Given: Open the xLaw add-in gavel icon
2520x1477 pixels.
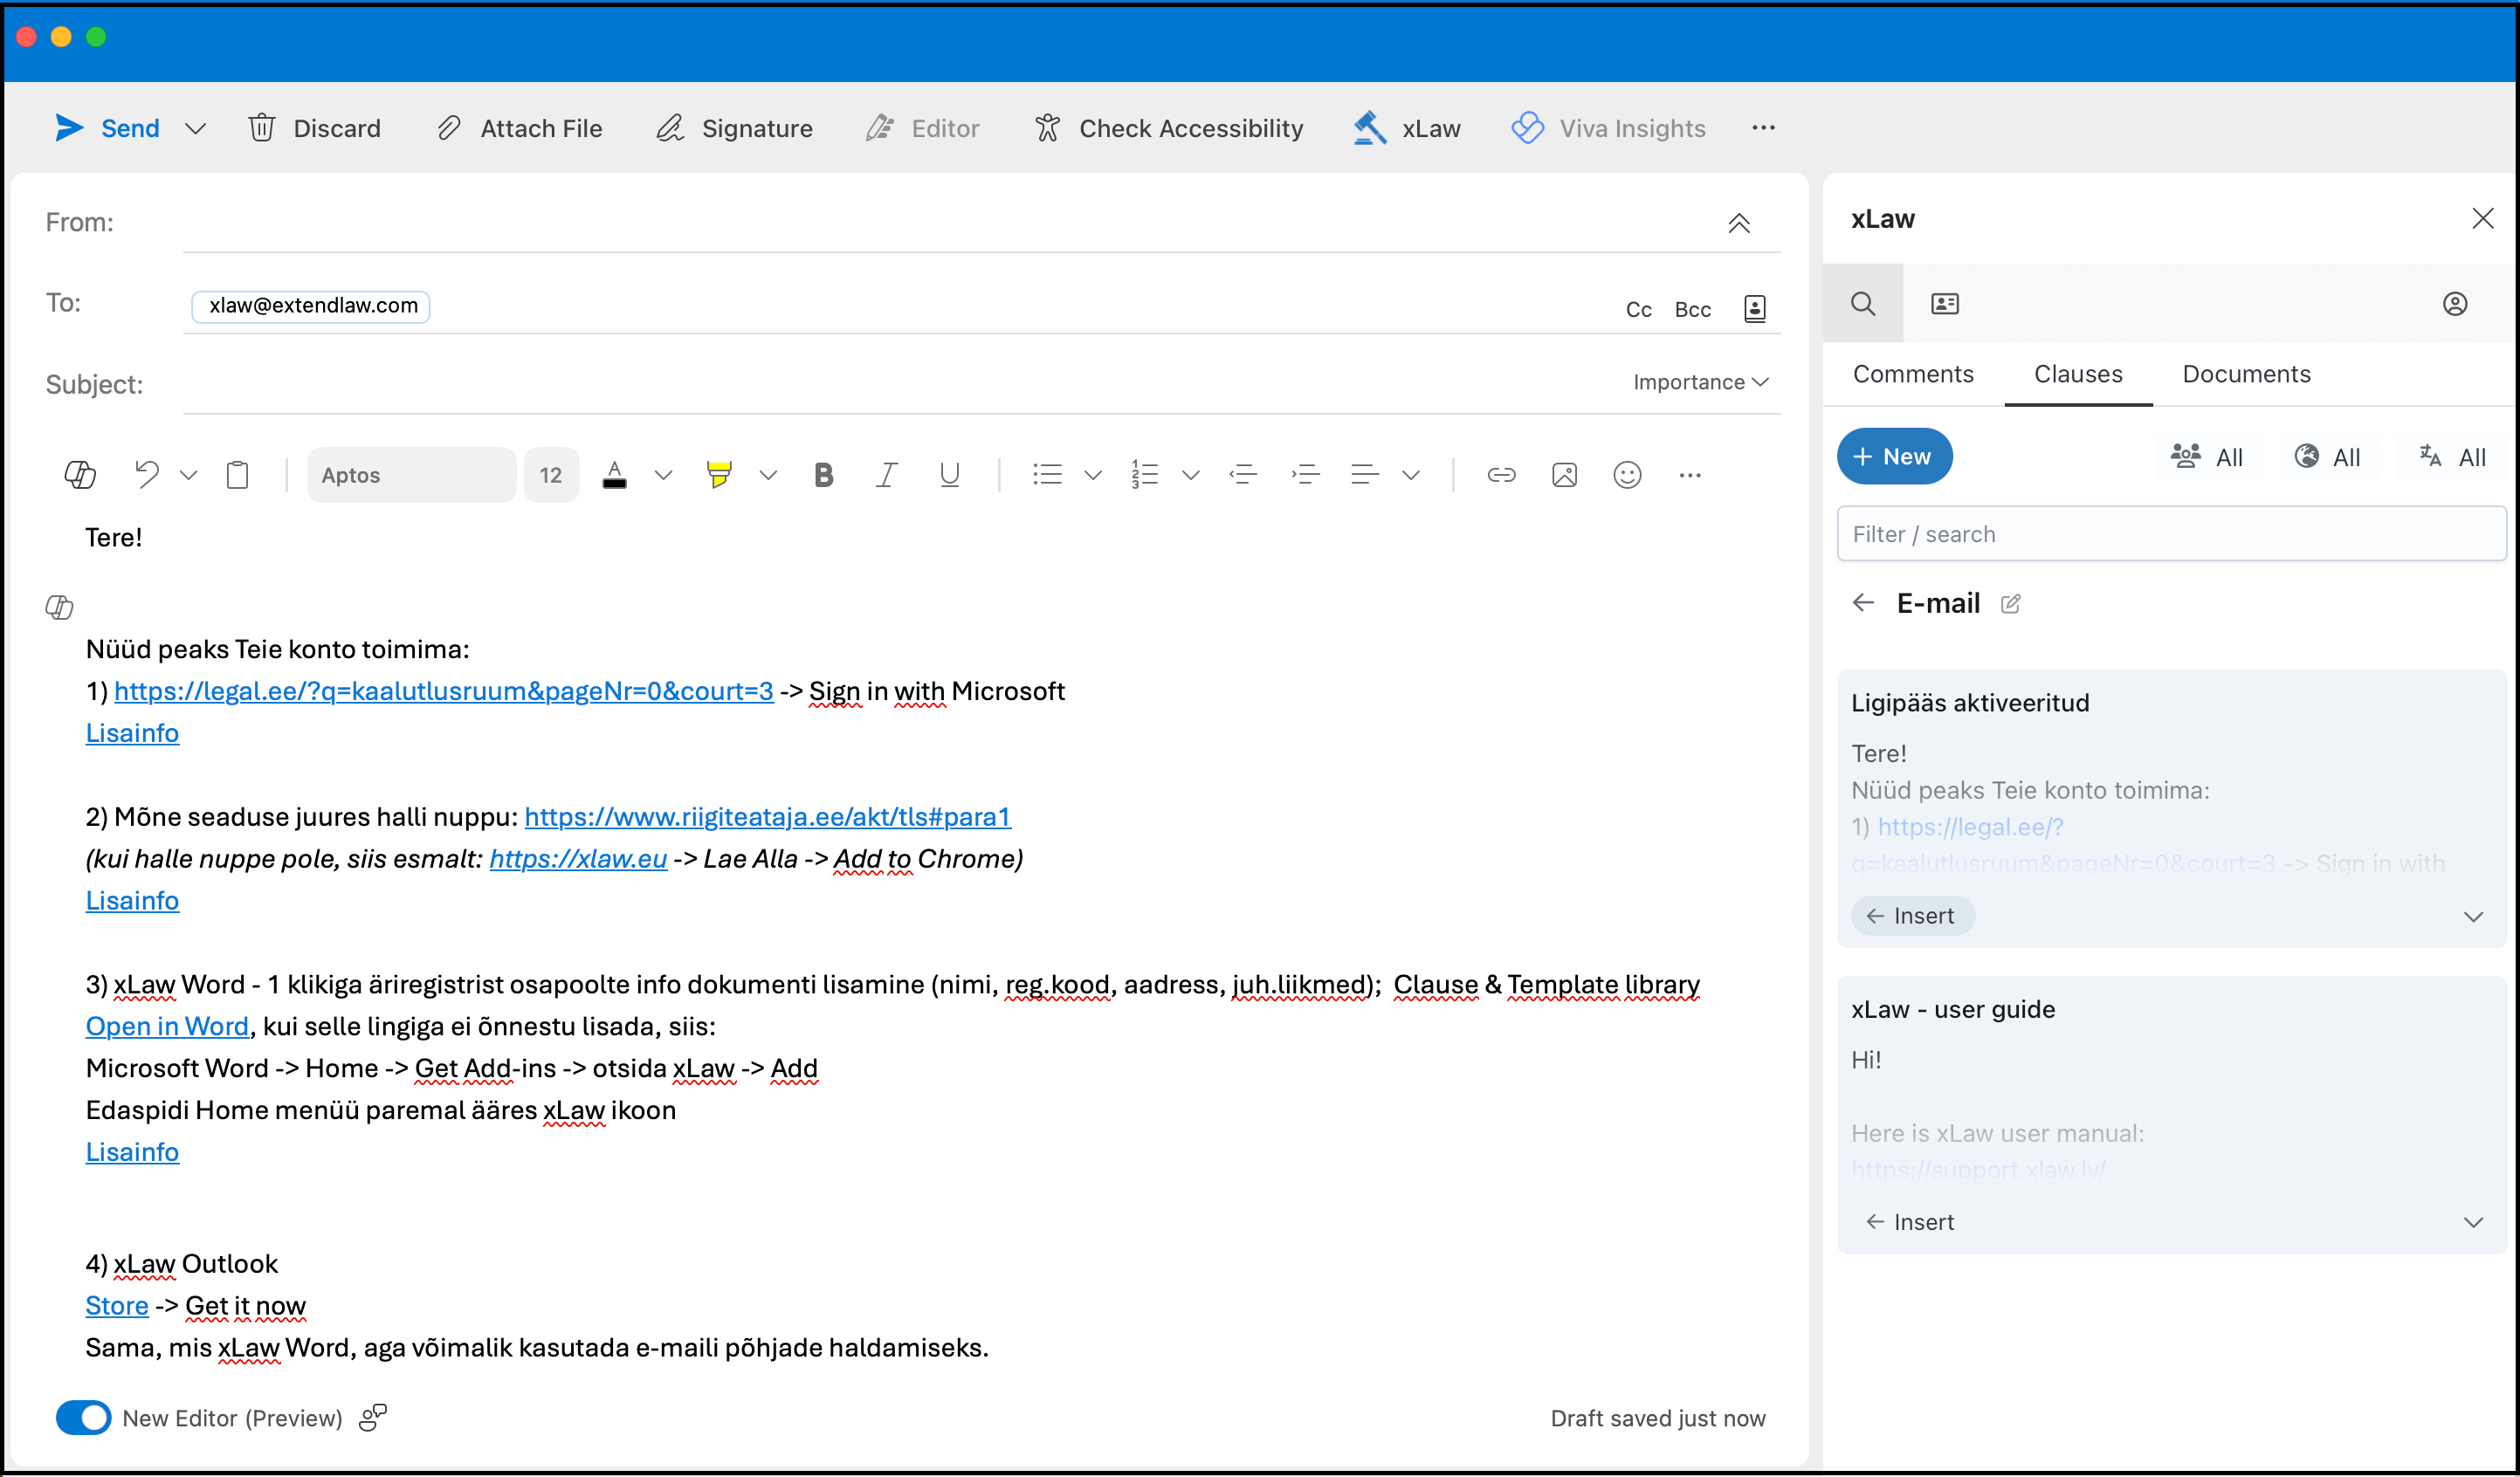Looking at the screenshot, I should [1369, 128].
